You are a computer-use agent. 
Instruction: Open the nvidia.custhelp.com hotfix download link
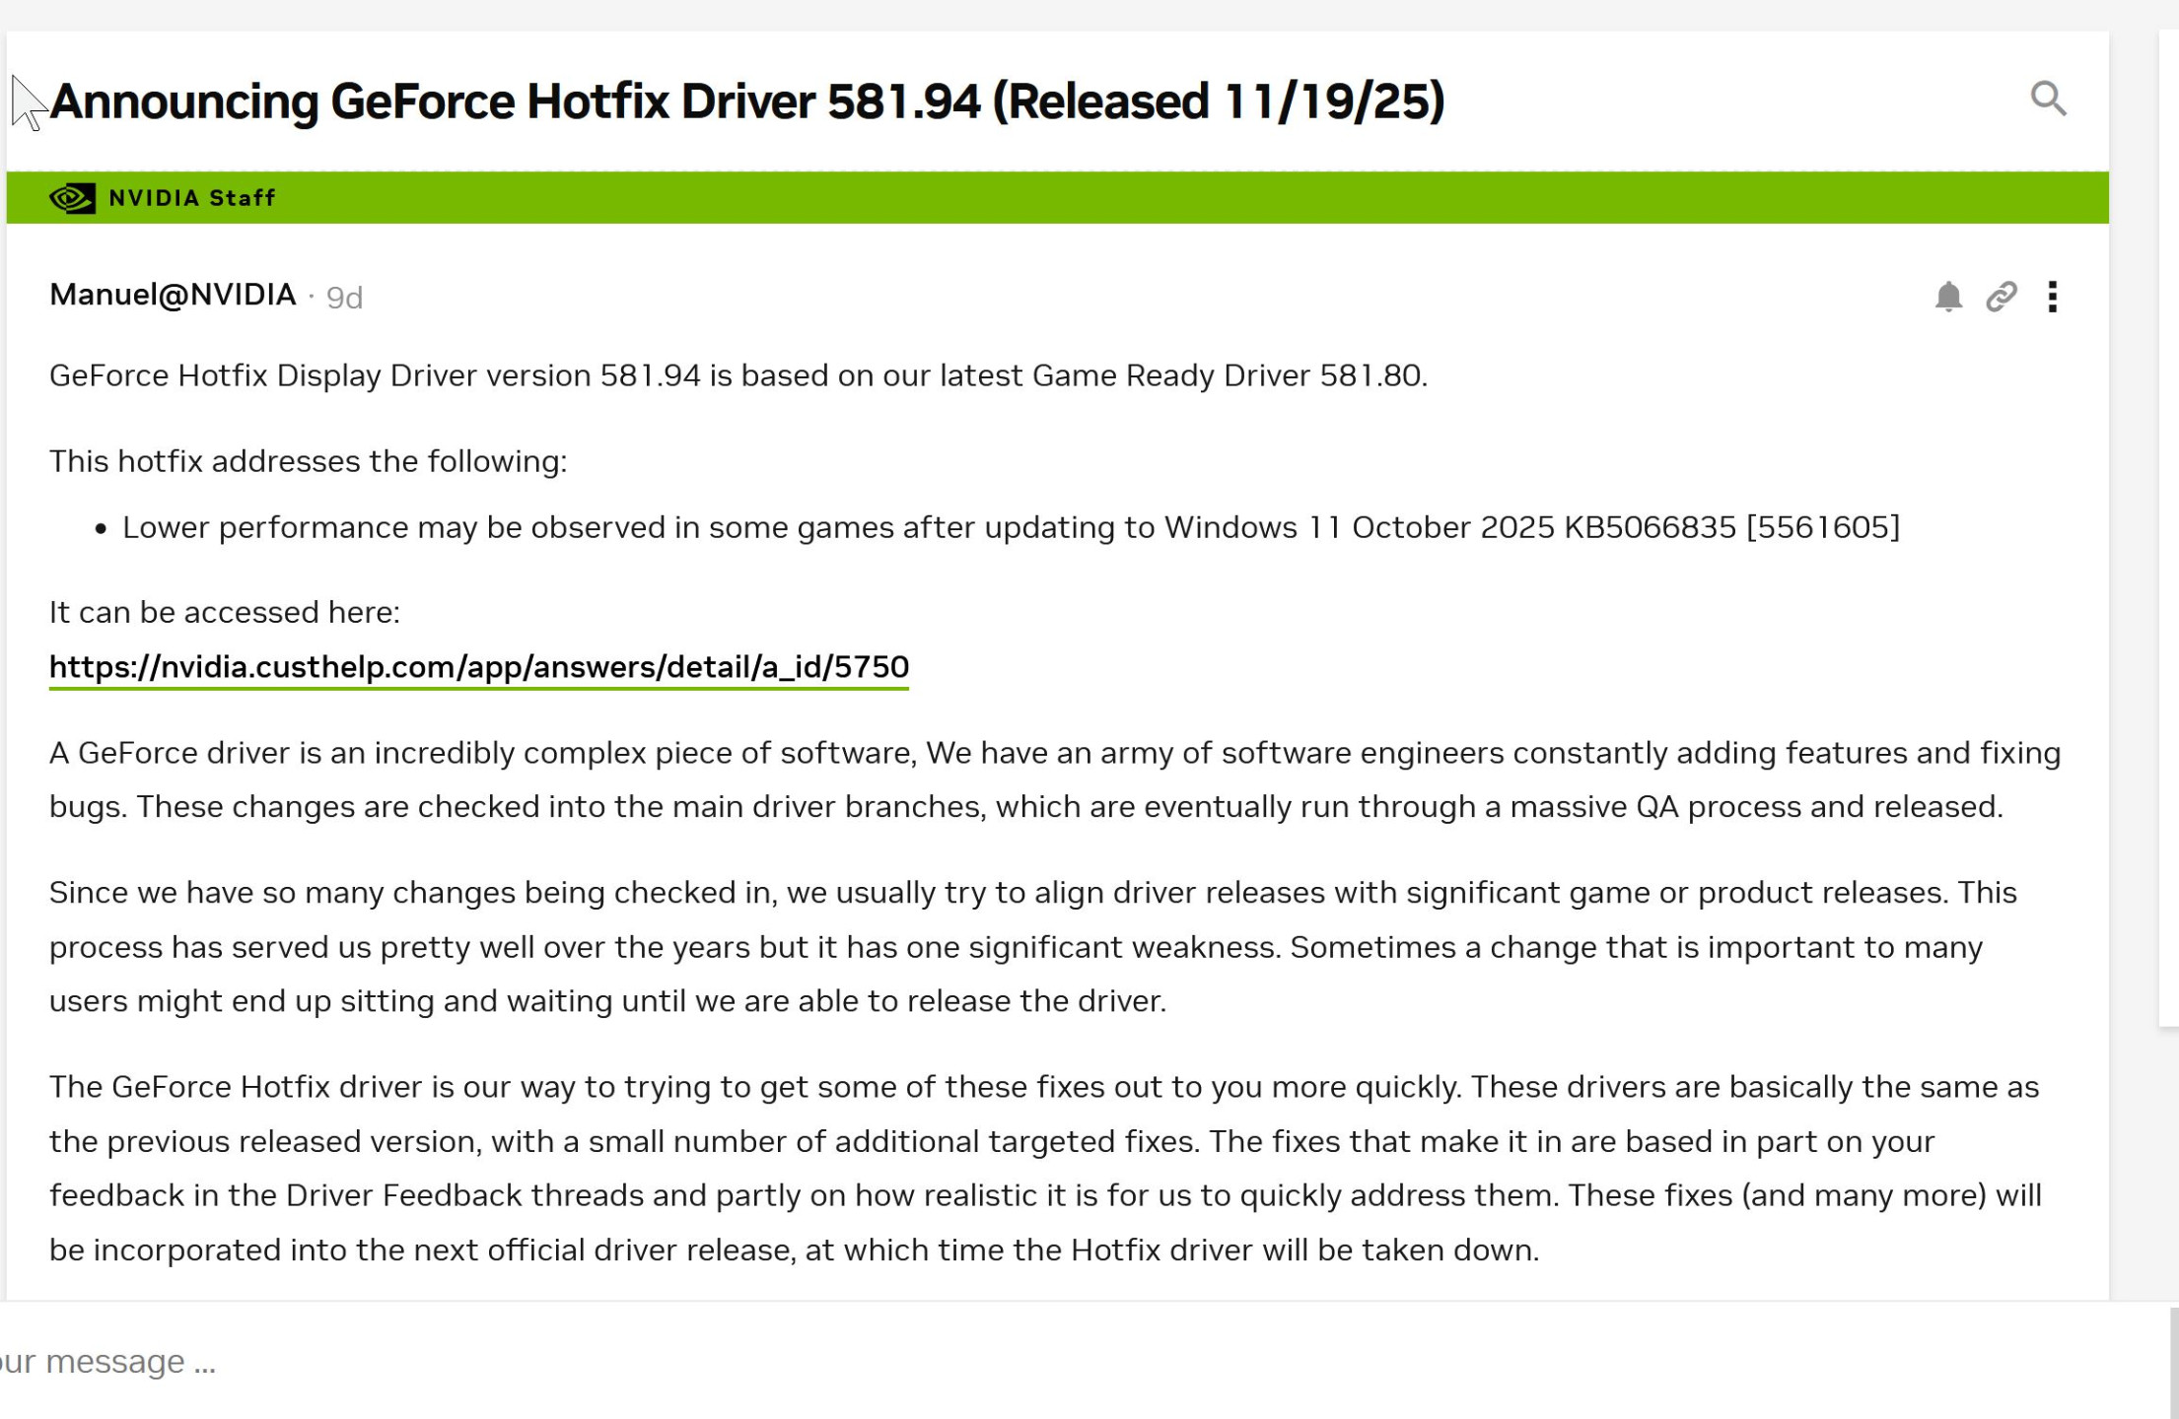(x=479, y=667)
